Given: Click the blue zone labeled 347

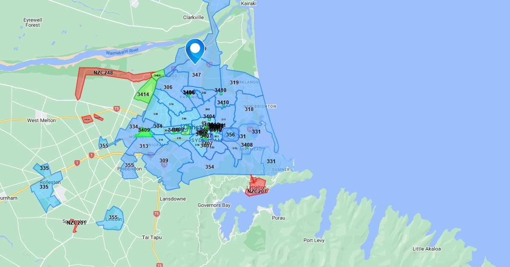Looking at the screenshot, I should pyautogui.click(x=196, y=75).
